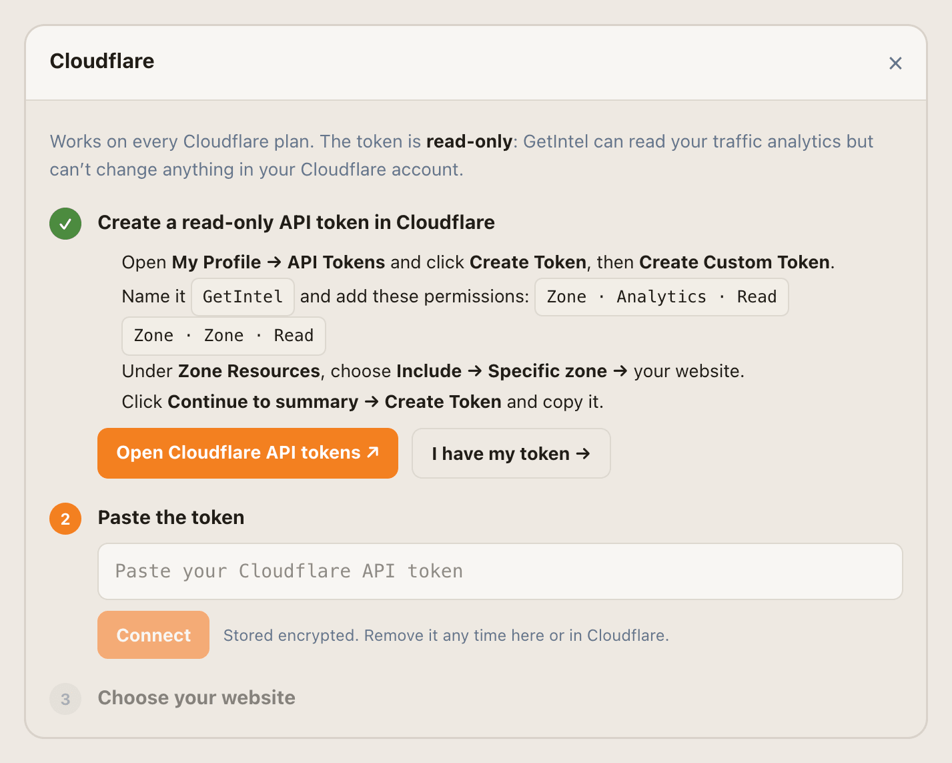
Task: Click the Create a read-only API token heading
Action: (296, 222)
